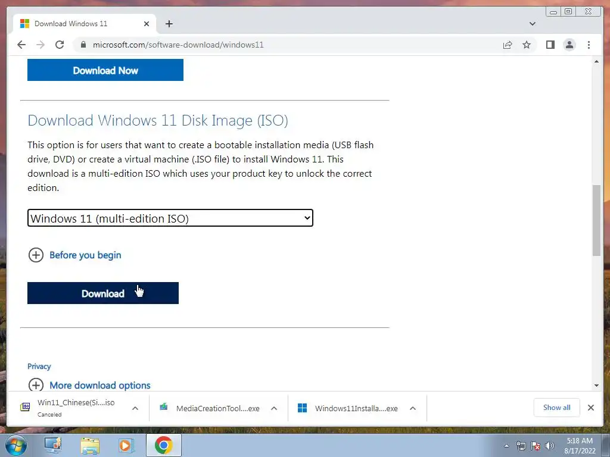
Task: Click the page scrollbar up arrow
Action: [596, 61]
